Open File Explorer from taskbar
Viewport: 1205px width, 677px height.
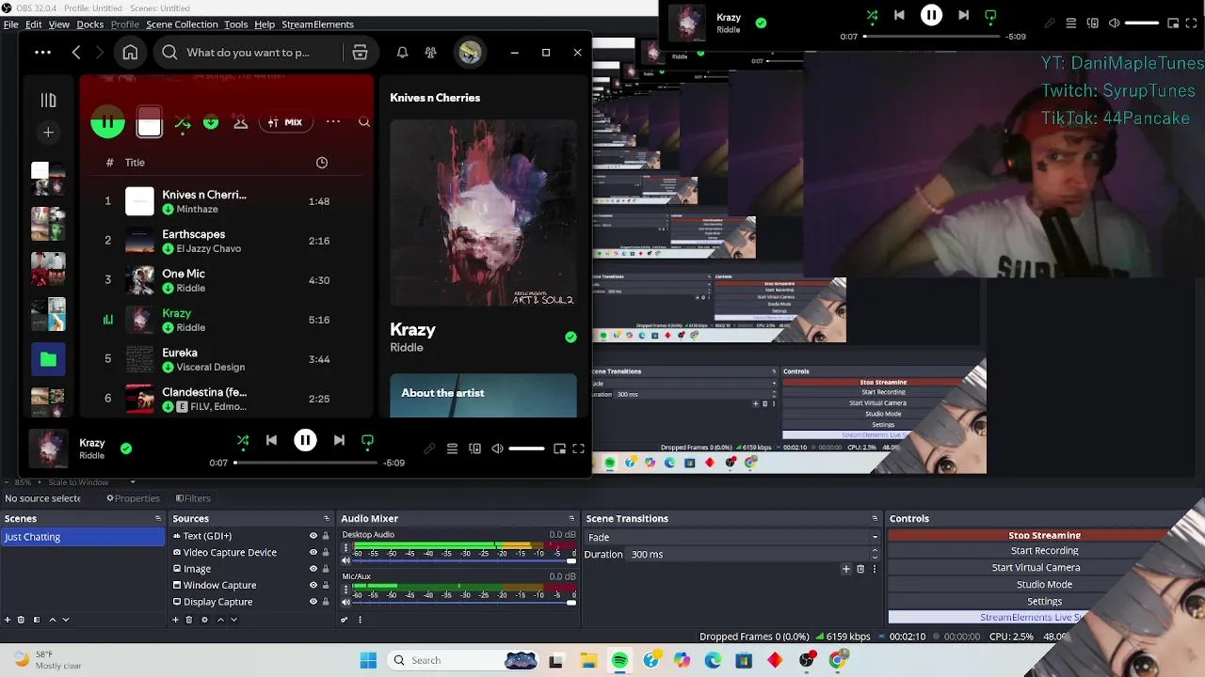click(587, 661)
